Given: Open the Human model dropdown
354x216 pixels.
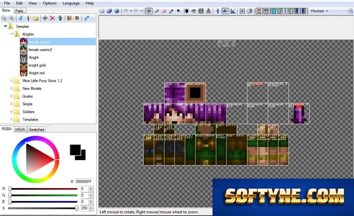Looking at the screenshot, I should (x=319, y=11).
